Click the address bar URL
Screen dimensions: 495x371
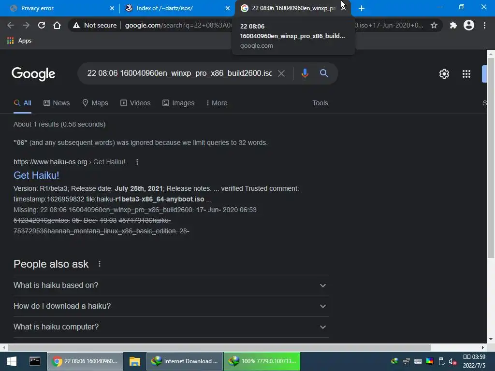(x=178, y=25)
